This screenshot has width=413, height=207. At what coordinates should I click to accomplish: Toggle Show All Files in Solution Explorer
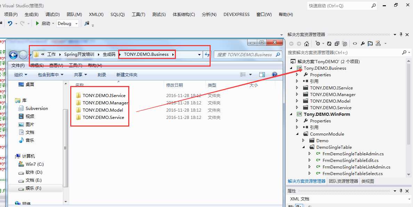point(345,44)
